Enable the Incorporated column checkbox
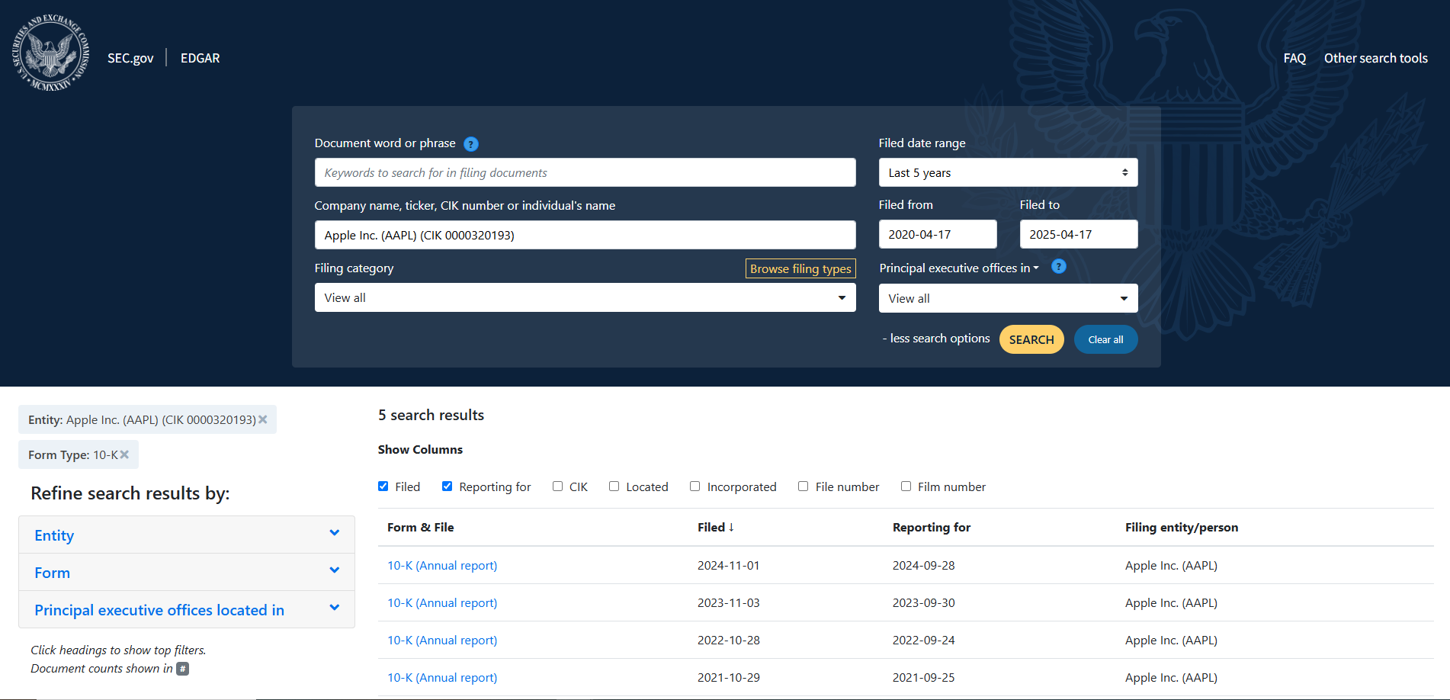This screenshot has width=1450, height=700. (x=695, y=486)
